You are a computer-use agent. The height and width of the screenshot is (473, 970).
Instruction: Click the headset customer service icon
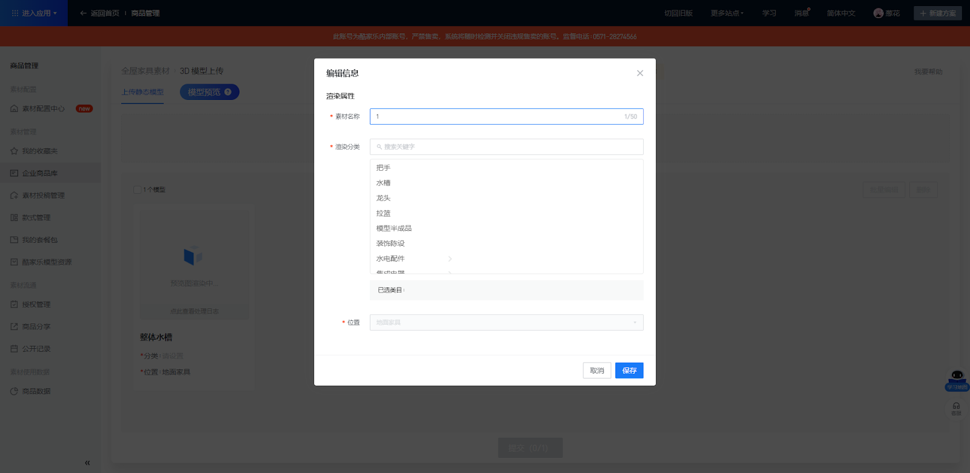point(956,407)
